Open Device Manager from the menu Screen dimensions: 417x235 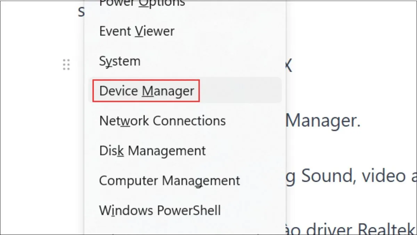[146, 91]
